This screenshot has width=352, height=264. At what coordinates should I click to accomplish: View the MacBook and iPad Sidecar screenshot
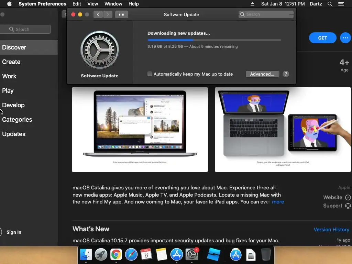pyautogui.click(x=283, y=130)
